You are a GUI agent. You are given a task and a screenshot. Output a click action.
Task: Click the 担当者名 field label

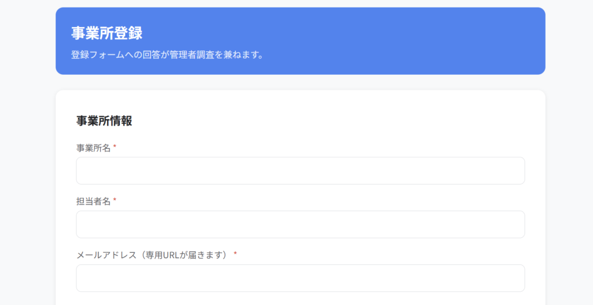click(93, 201)
